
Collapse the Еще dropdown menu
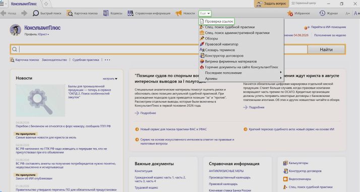[x=205, y=13]
